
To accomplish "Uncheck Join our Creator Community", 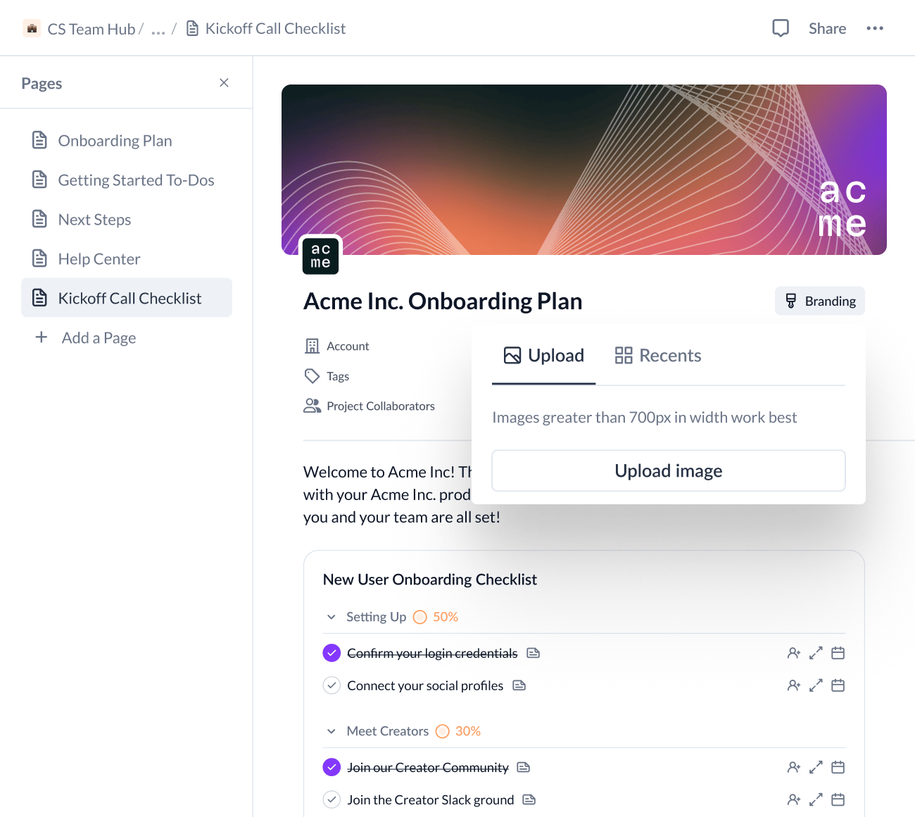I will (x=332, y=767).
